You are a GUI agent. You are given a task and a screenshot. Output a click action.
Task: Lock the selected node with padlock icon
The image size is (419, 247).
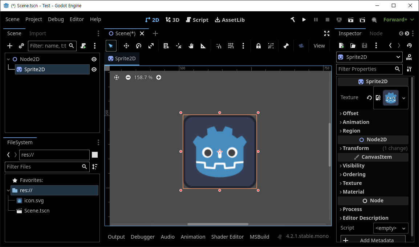[258, 46]
